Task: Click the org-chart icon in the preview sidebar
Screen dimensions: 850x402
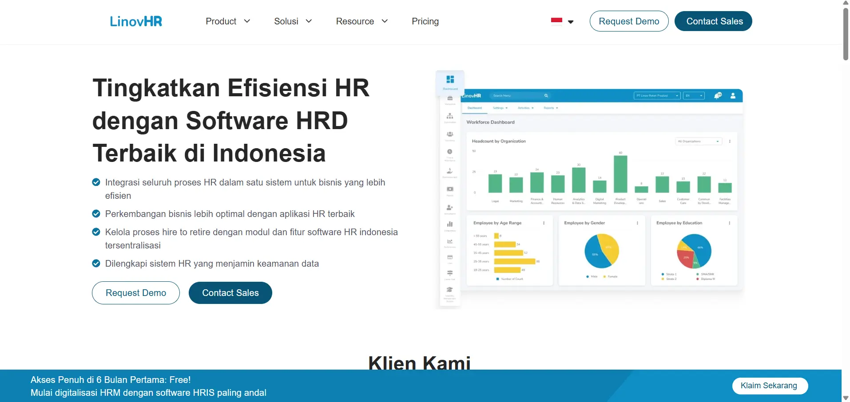Action: point(450,116)
